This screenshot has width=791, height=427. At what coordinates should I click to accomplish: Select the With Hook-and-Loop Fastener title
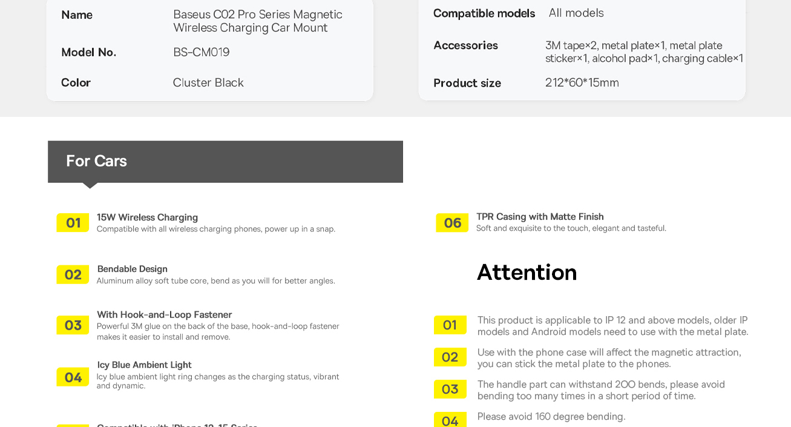(x=165, y=315)
